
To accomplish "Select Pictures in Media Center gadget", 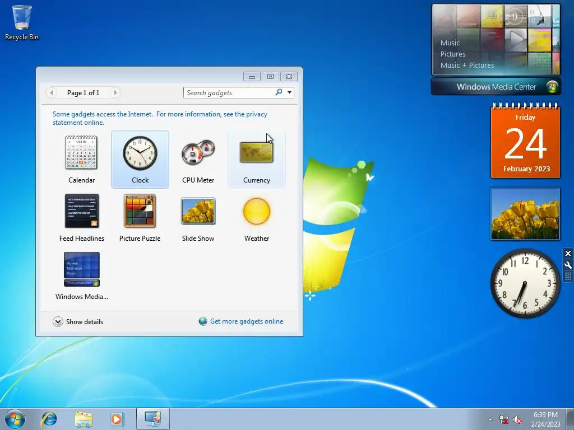I will point(453,54).
